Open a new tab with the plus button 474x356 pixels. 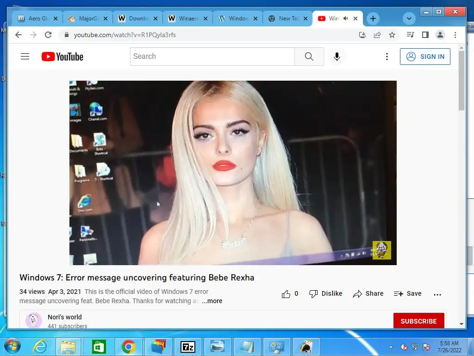373,19
